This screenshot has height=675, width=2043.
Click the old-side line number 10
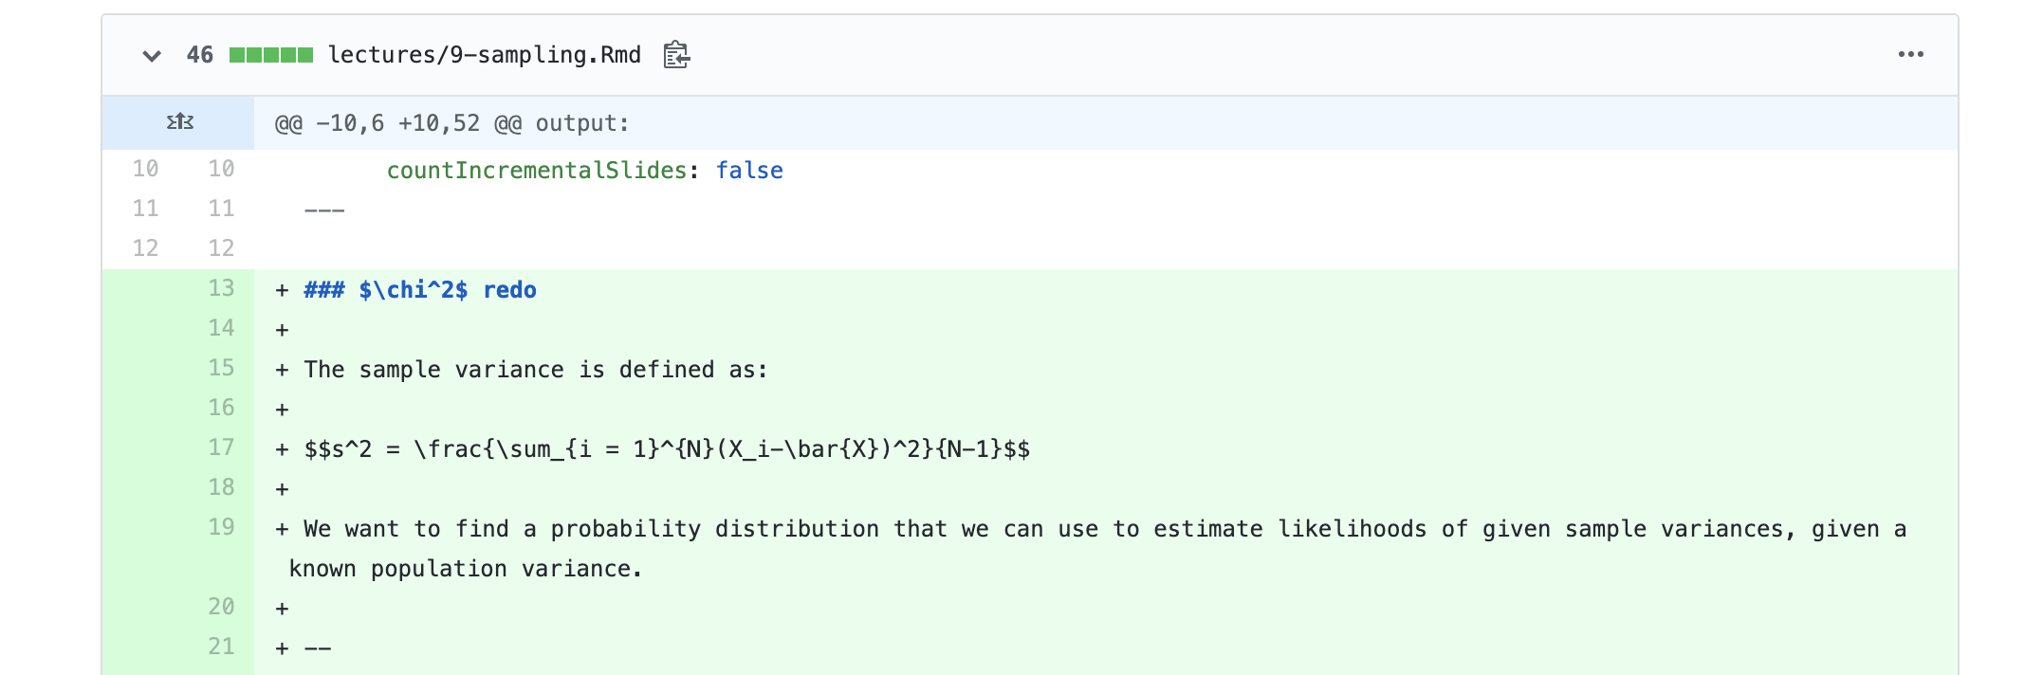pyautogui.click(x=145, y=169)
